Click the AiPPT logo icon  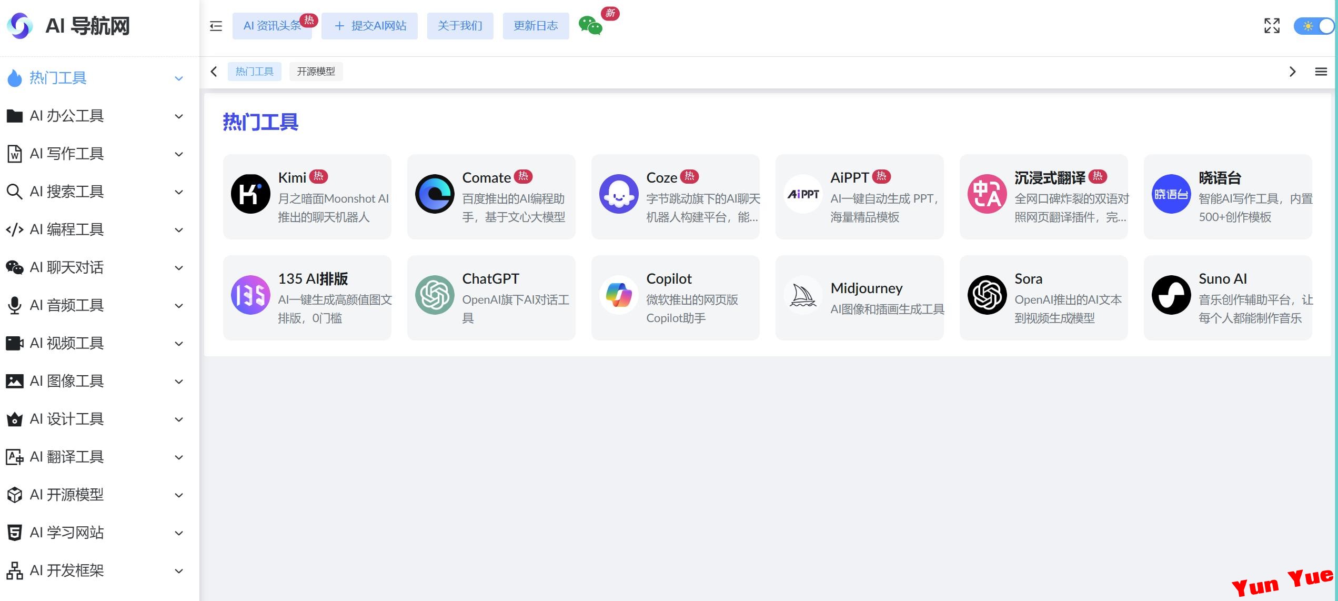(803, 194)
